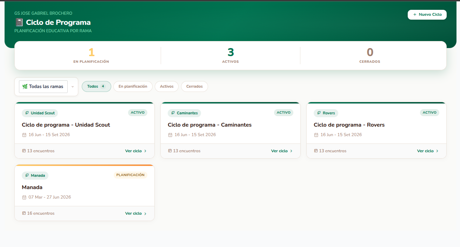
Task: Switch to the Cerrados filter
Action: tap(194, 86)
